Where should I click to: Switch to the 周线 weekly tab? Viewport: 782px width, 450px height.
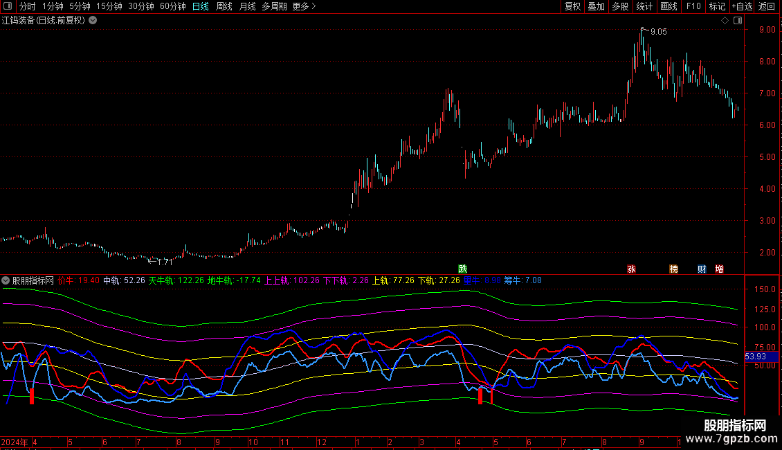tap(224, 6)
